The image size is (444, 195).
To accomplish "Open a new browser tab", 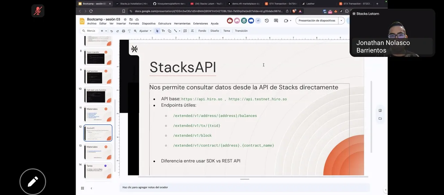I will (x=377, y=3).
